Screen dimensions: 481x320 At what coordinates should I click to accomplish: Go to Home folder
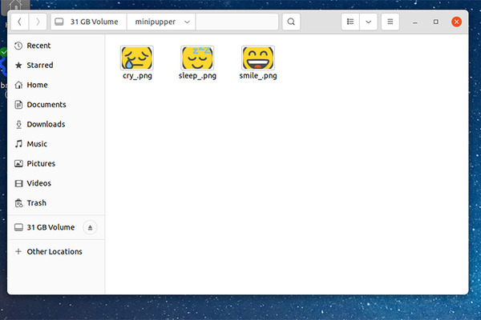click(x=37, y=85)
